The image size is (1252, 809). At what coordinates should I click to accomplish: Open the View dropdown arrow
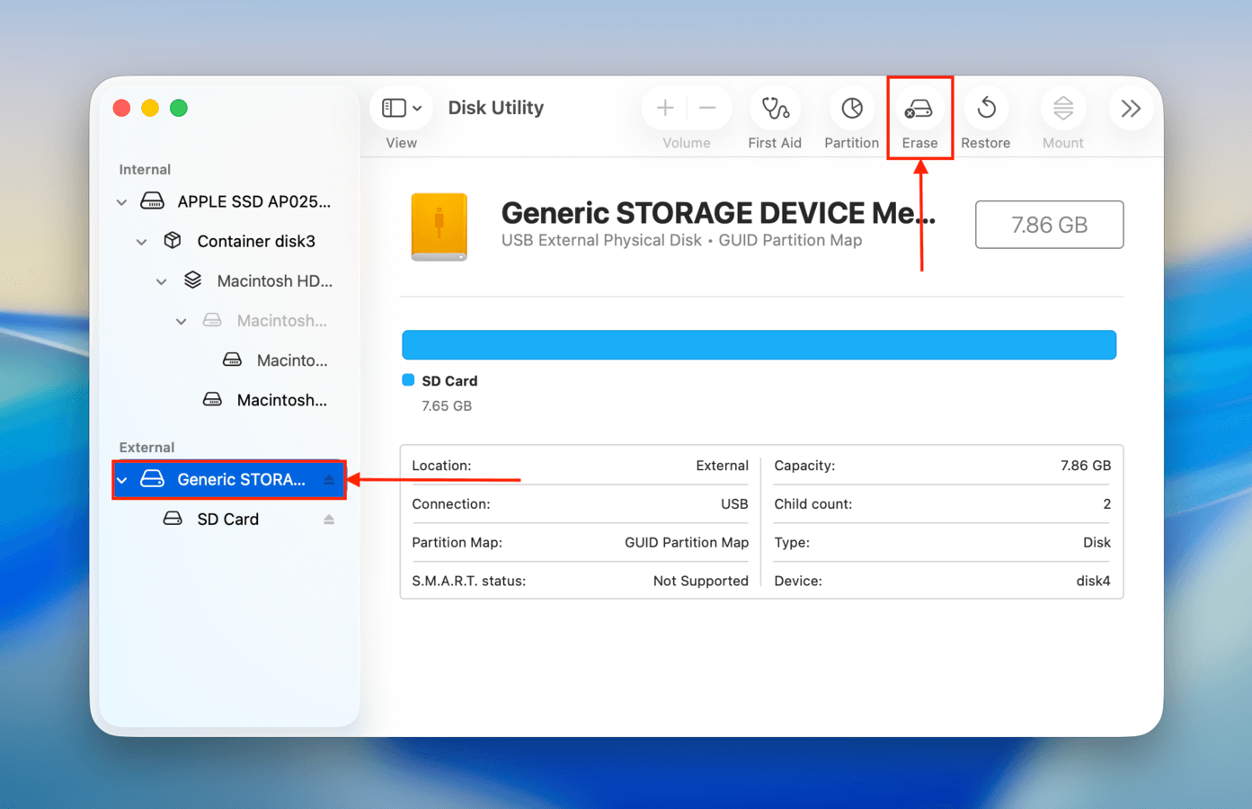point(418,107)
